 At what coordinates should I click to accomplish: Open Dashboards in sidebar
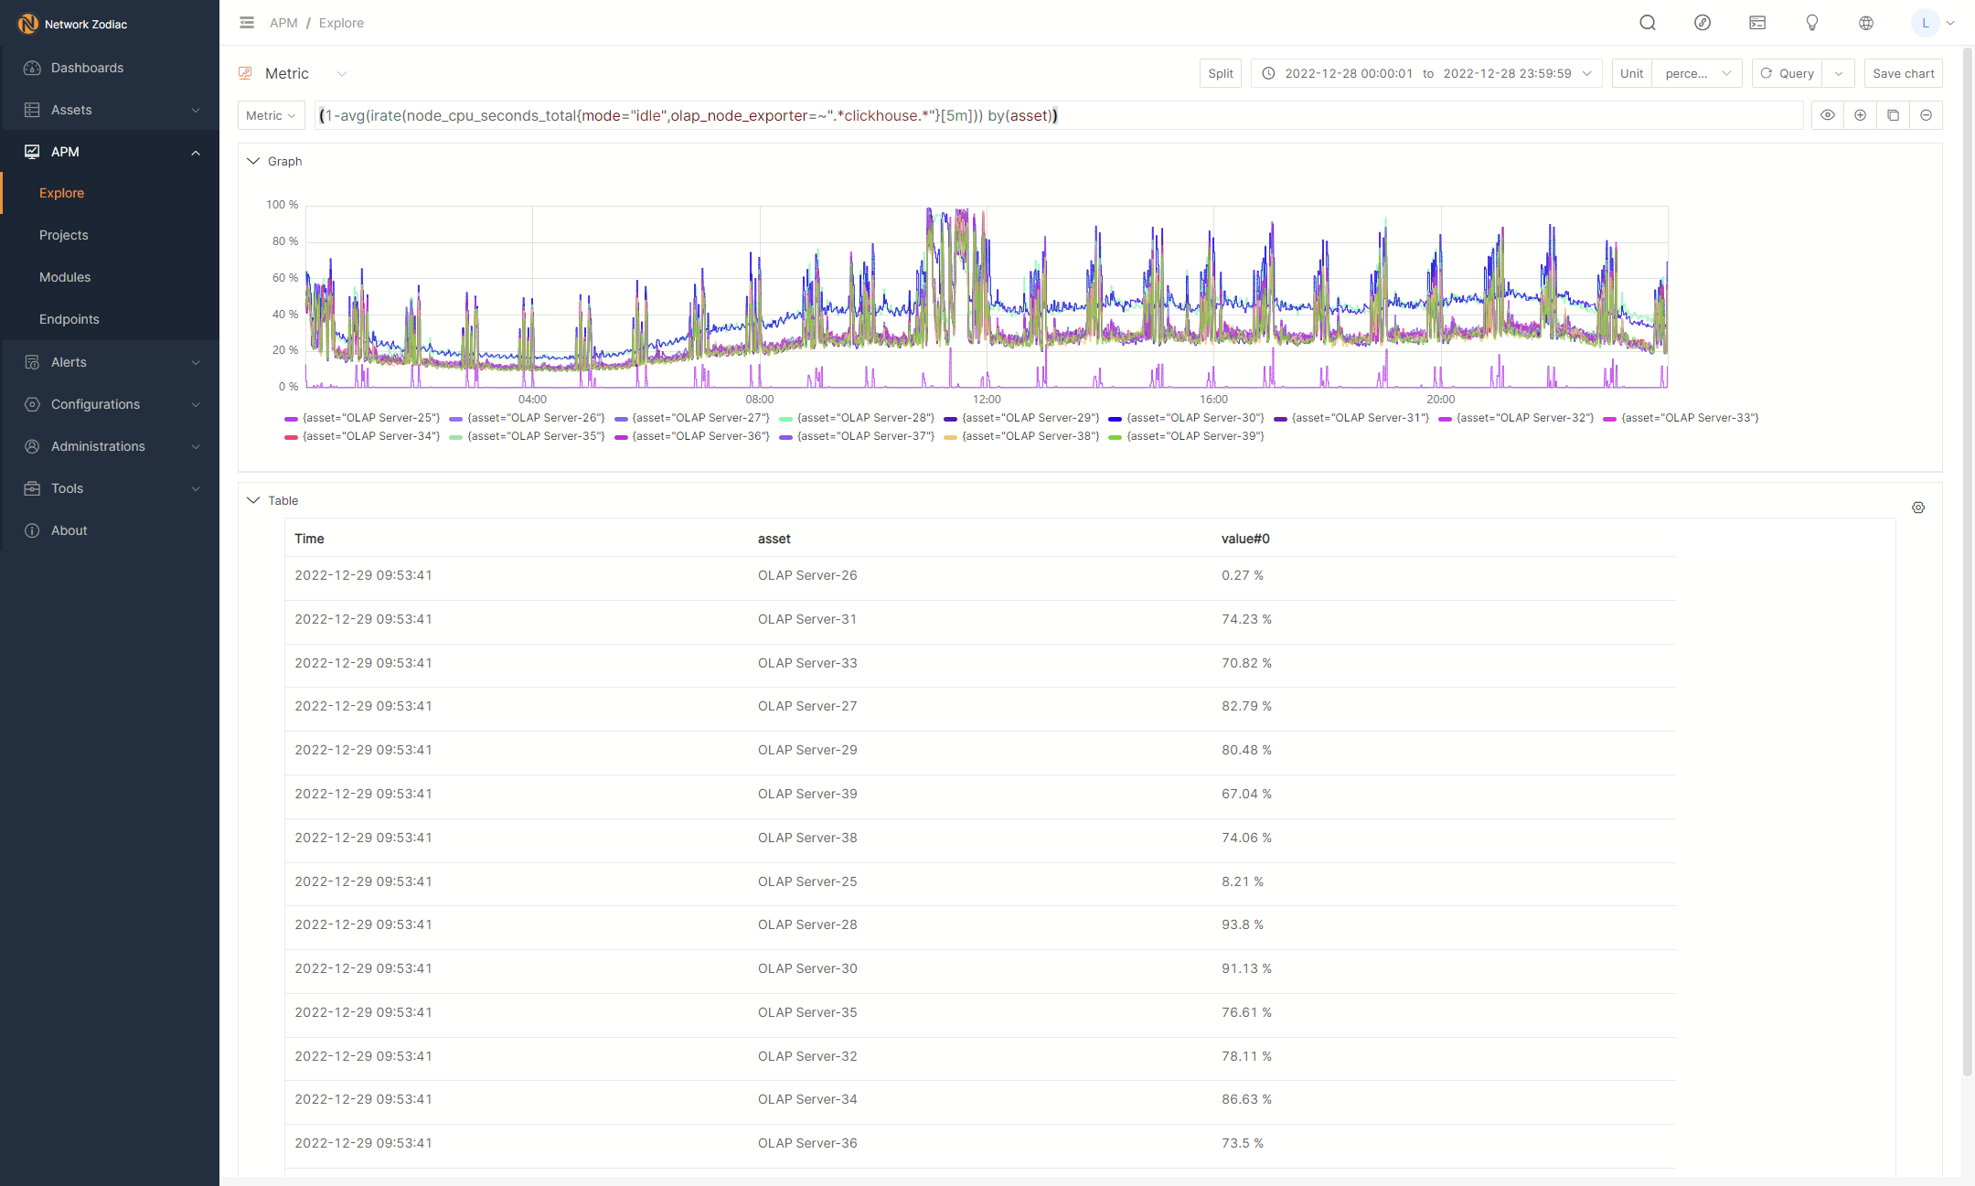pos(87,68)
